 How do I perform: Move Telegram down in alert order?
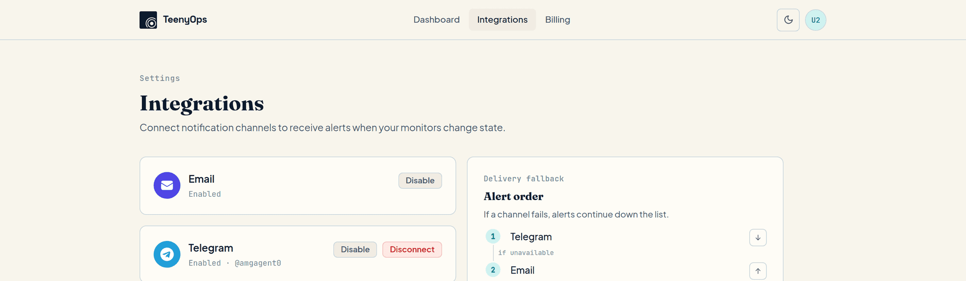(x=758, y=237)
